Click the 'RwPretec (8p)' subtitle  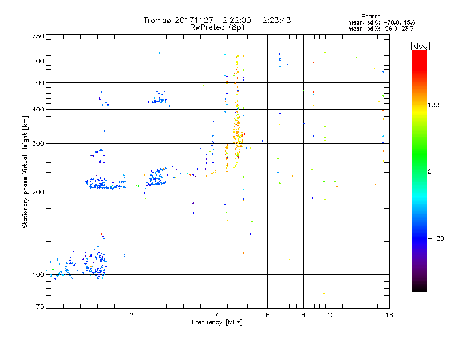217,27
